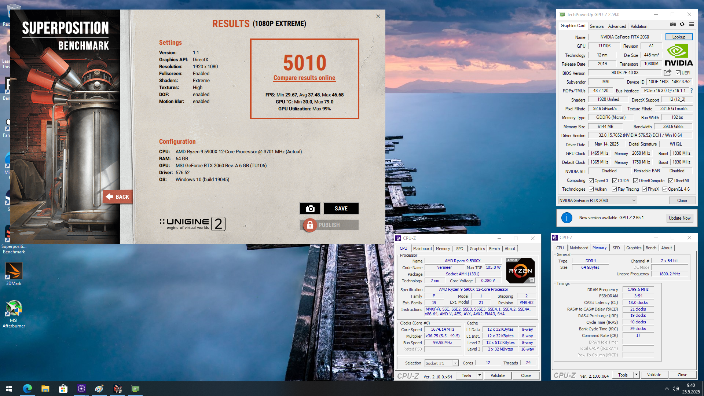704x396 pixels.
Task: Expand Tools dropdown arrow in left CPU-Z
Action: [x=480, y=375]
